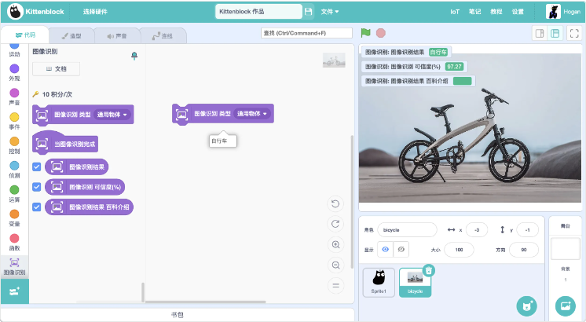
Task: Toggle the 图像识别 可信度(%) checkbox
Action: [x=36, y=187]
